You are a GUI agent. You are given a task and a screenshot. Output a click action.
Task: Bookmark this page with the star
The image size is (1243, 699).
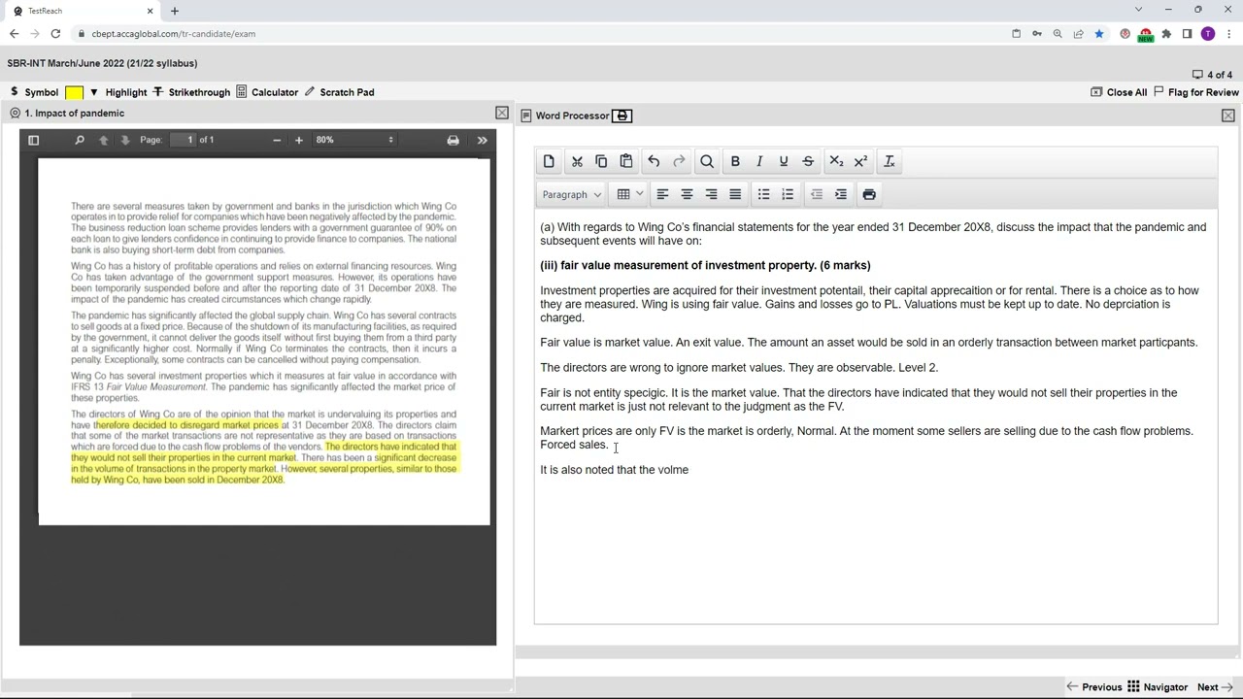[x=1099, y=34]
